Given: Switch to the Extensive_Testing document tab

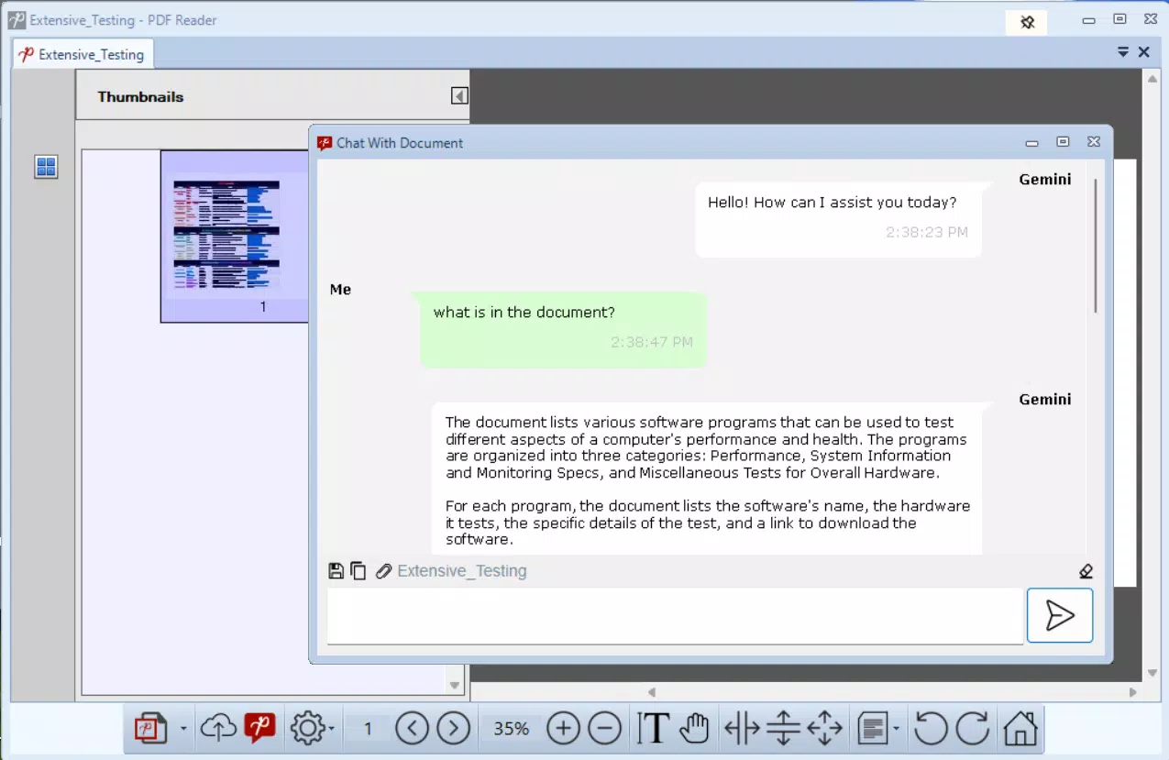Looking at the screenshot, I should point(83,54).
